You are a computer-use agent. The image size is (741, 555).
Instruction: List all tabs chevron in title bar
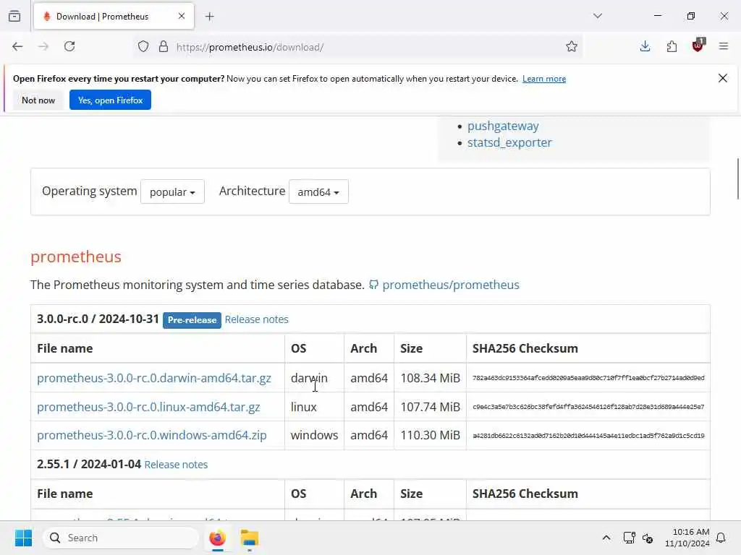click(598, 16)
